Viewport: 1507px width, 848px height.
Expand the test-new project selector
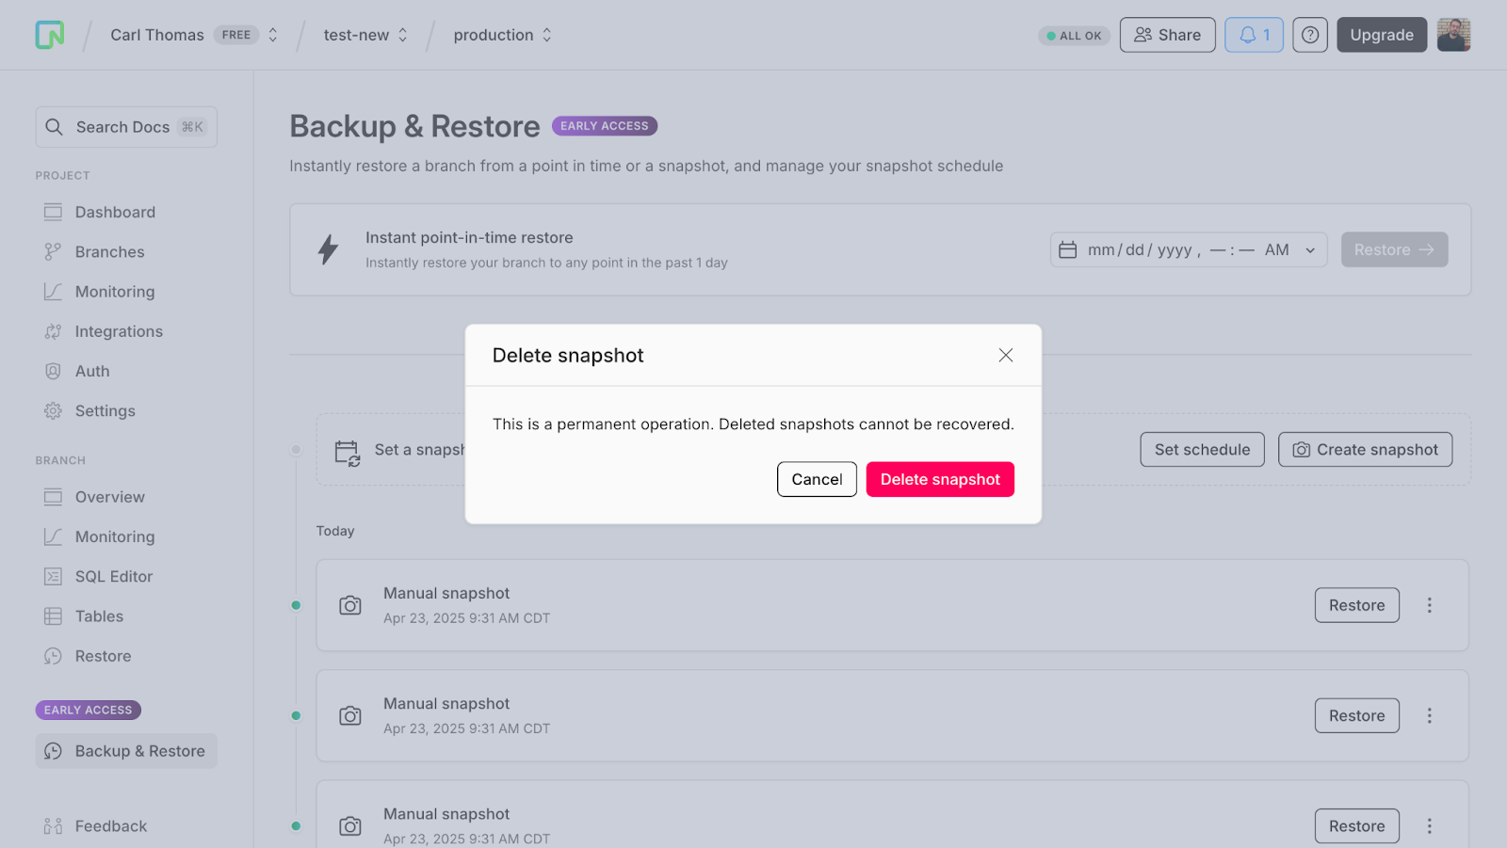point(403,35)
